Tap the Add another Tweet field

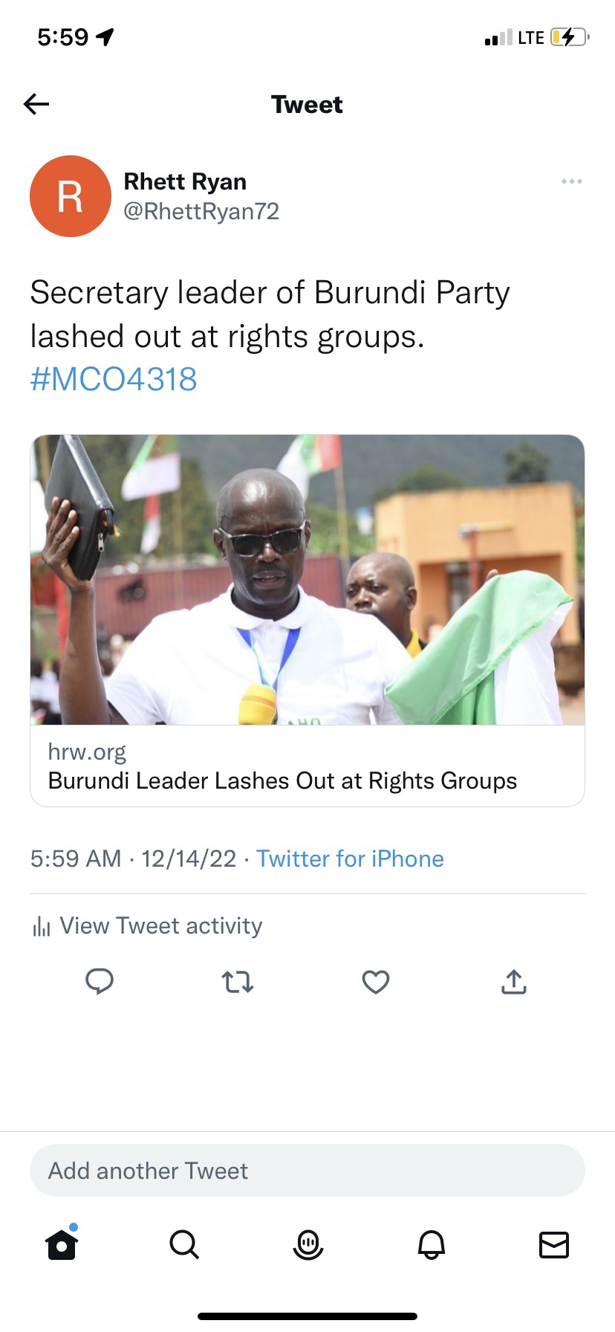tap(307, 1171)
